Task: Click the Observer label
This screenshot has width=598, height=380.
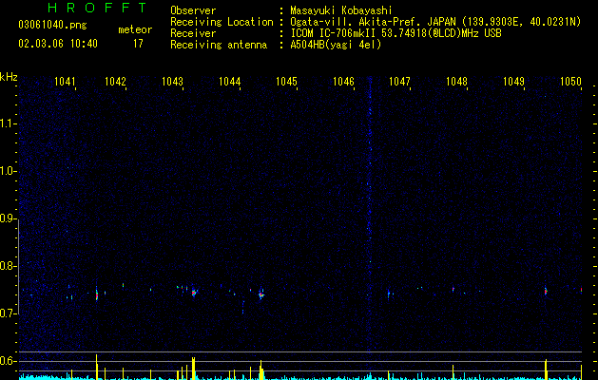Action: 193,10
